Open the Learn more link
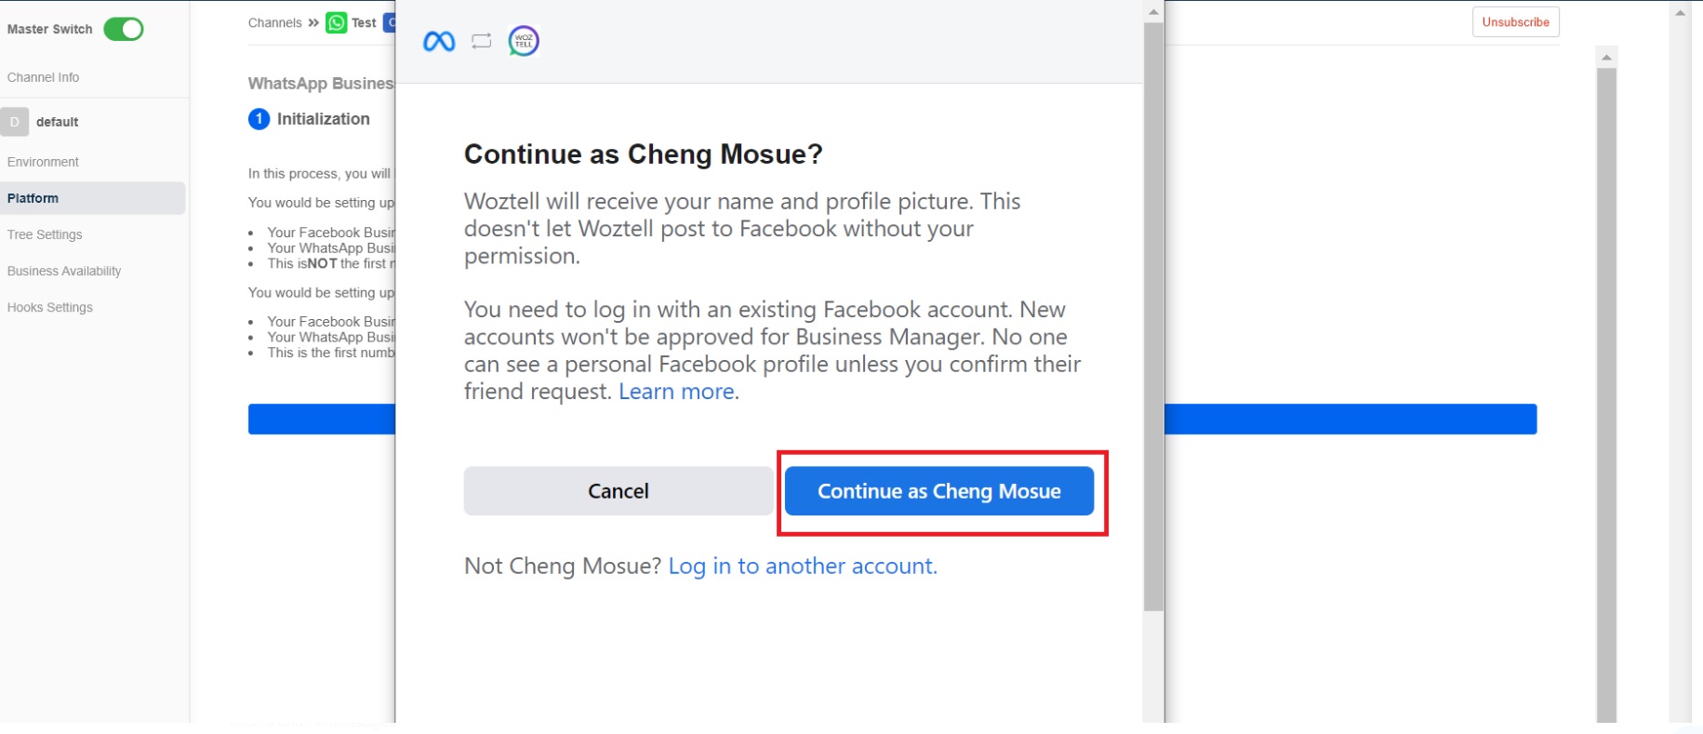The image size is (1703, 734). 676,392
